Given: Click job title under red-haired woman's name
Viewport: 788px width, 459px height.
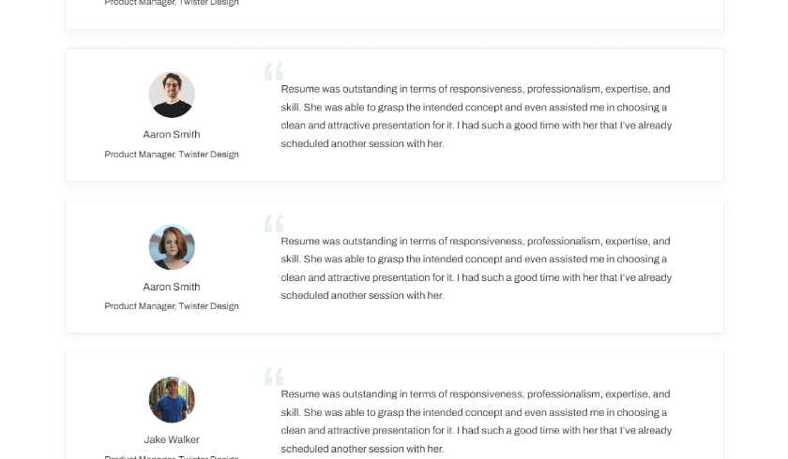Looking at the screenshot, I should (x=172, y=306).
